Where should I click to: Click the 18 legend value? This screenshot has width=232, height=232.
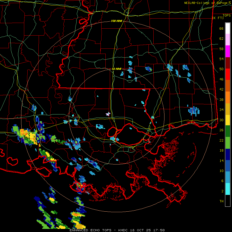pos(221,151)
